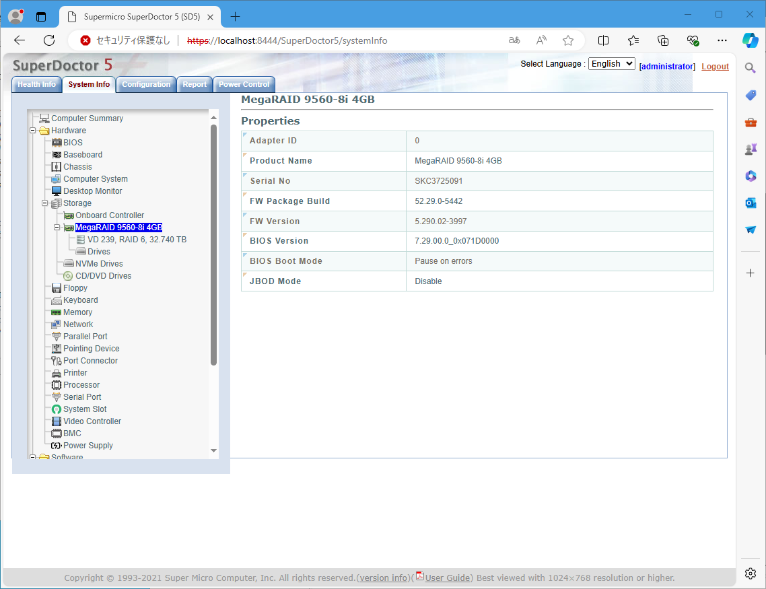Open the version info link
This screenshot has width=766, height=589.
[384, 578]
